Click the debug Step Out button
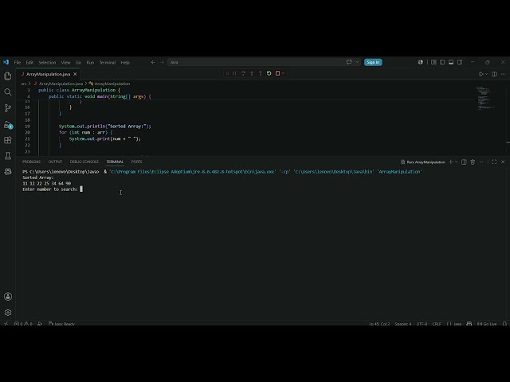This screenshot has height=382, width=510. click(x=261, y=73)
